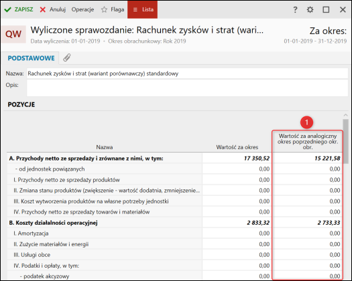Click the scrollbar up arrow

pos(346,115)
